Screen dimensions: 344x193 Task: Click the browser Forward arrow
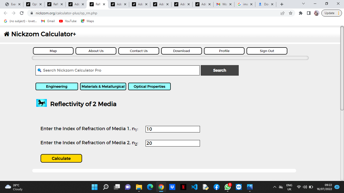[14, 13]
